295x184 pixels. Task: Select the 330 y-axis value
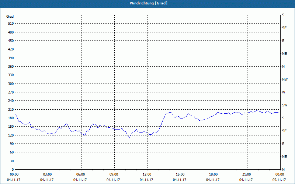click(x=11, y=75)
